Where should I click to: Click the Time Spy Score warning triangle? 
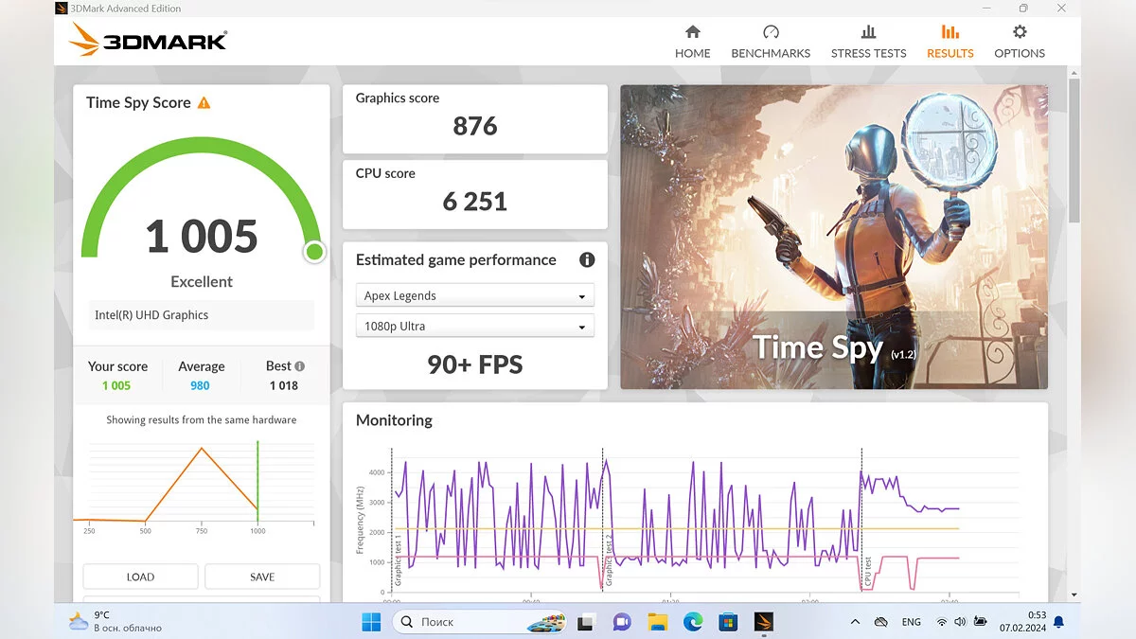coord(204,103)
